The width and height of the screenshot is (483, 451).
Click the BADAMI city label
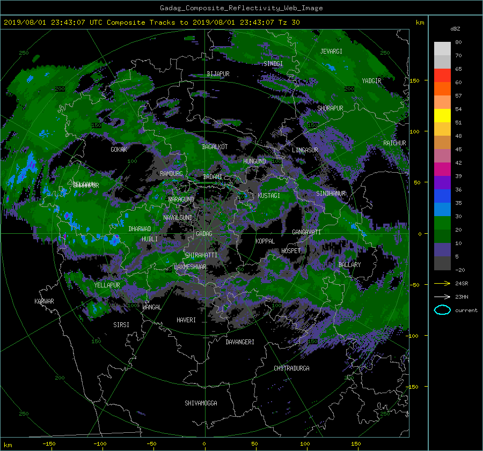point(213,177)
